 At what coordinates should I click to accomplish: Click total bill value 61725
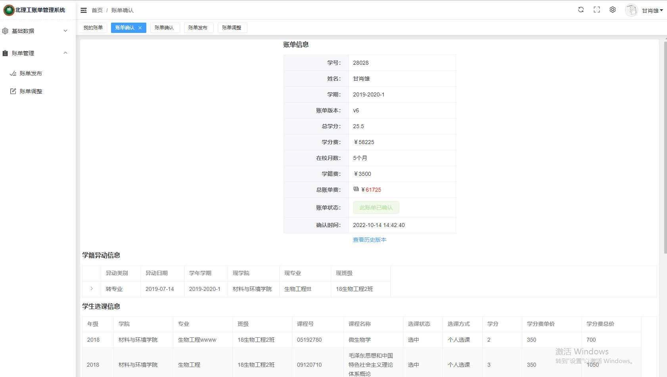point(373,190)
